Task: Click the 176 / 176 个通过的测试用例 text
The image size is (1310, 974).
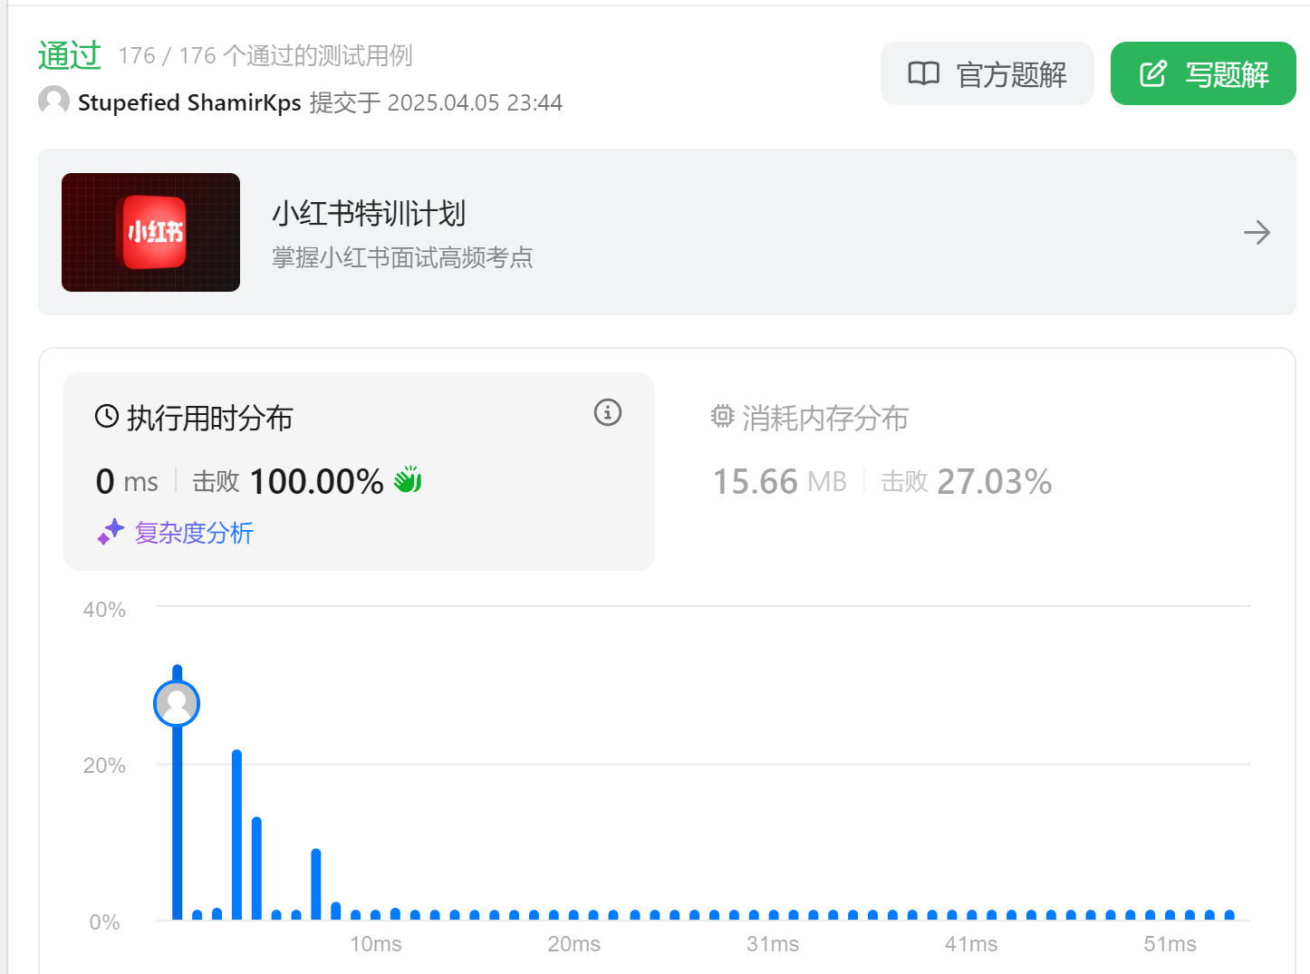Action: pyautogui.click(x=265, y=56)
